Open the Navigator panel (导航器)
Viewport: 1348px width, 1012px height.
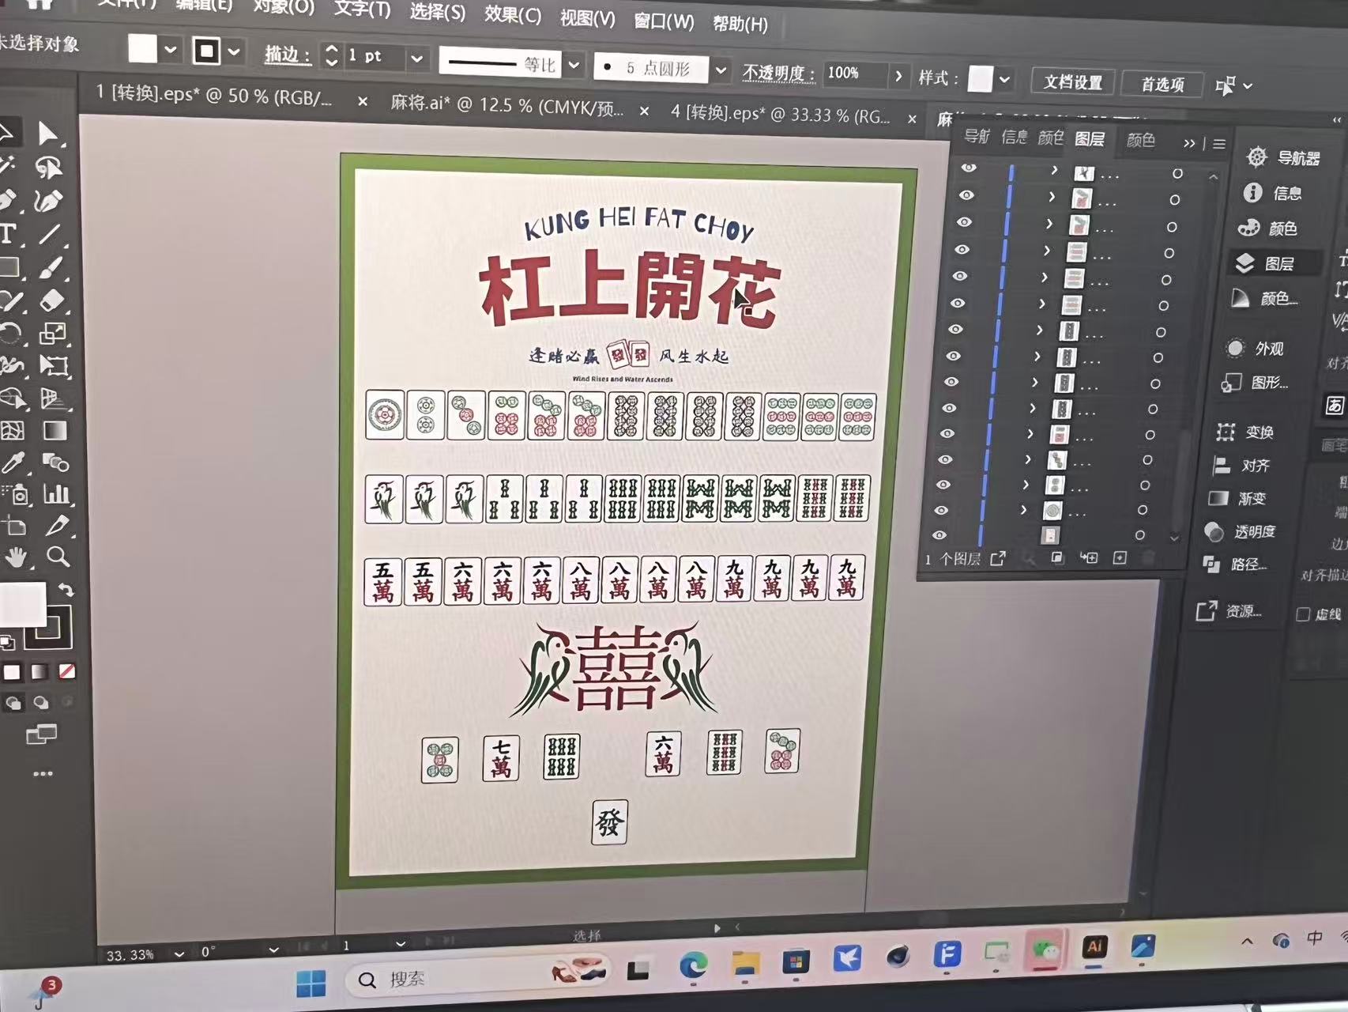coord(1286,158)
